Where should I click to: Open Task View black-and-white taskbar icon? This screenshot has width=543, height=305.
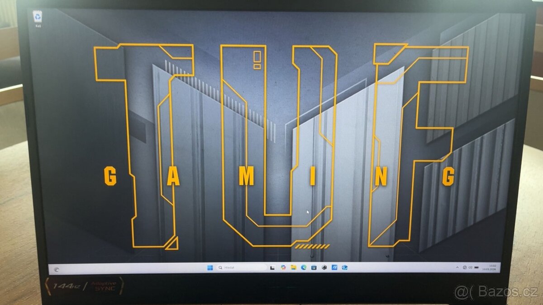tap(272, 268)
